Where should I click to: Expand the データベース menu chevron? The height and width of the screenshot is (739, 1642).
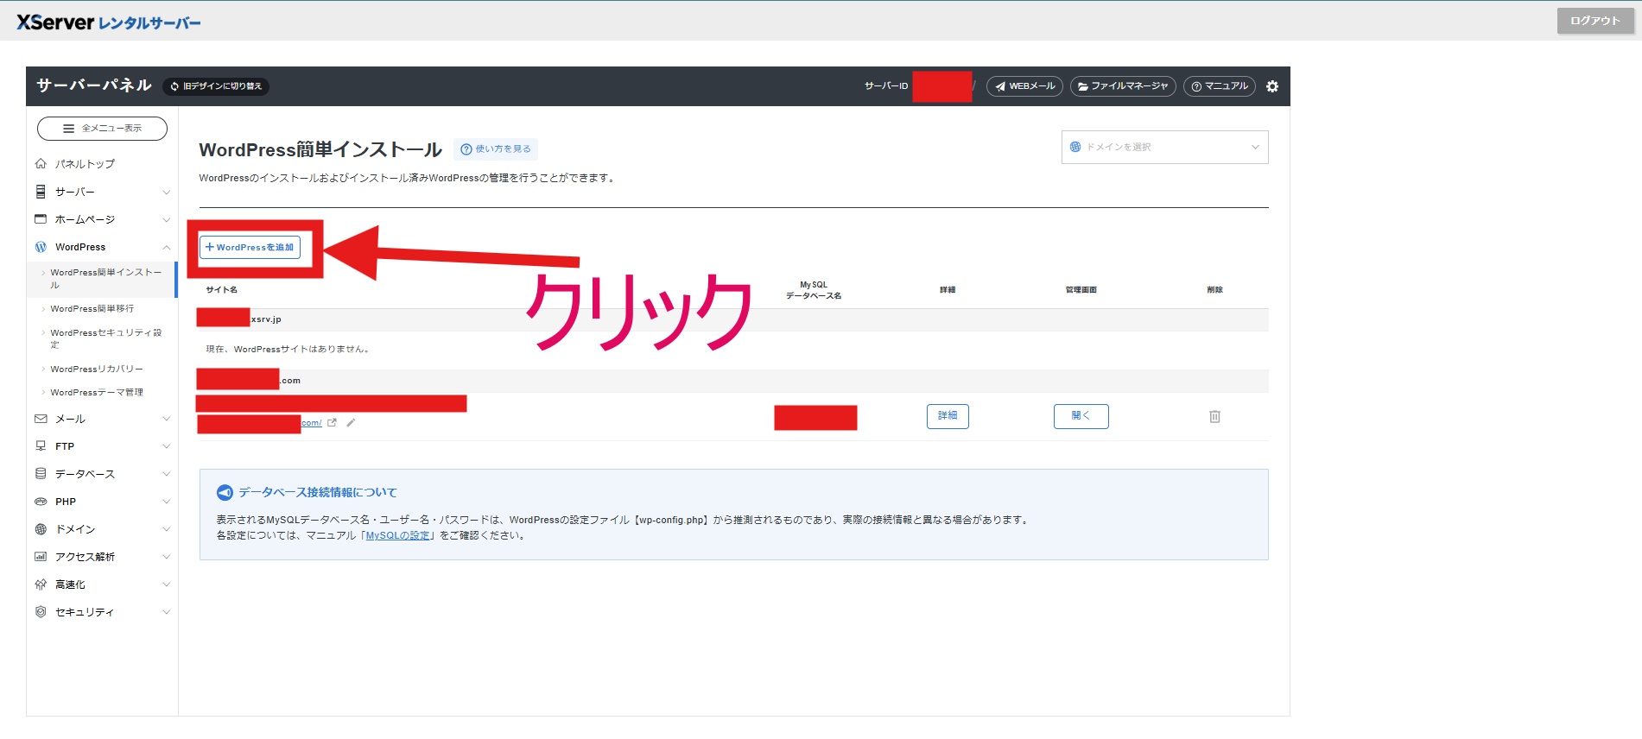167,474
